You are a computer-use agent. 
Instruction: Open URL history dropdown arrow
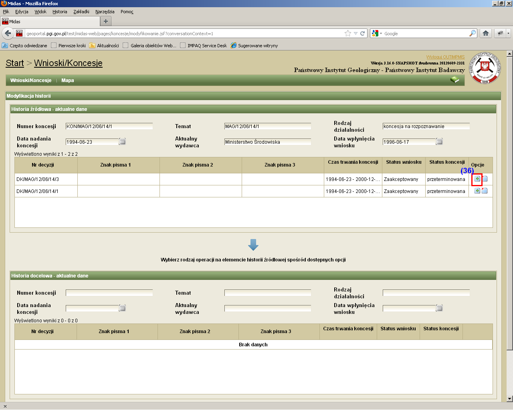point(355,34)
